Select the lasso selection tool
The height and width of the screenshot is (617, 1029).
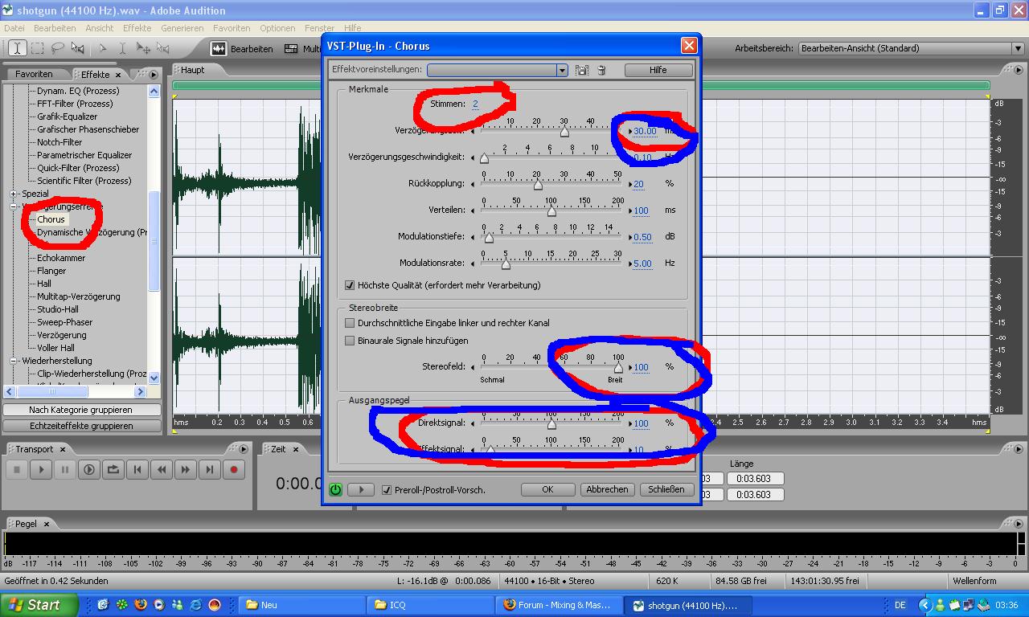[x=57, y=48]
